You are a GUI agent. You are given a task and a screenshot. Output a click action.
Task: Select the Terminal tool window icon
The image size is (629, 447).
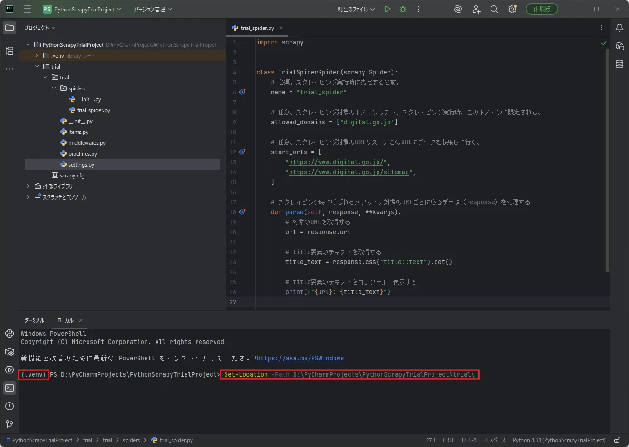pyautogui.click(x=10, y=388)
